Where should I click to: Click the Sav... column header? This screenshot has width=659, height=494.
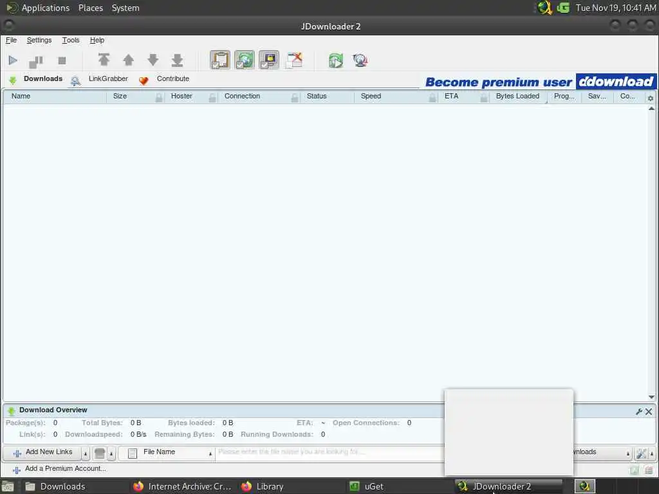pos(597,96)
